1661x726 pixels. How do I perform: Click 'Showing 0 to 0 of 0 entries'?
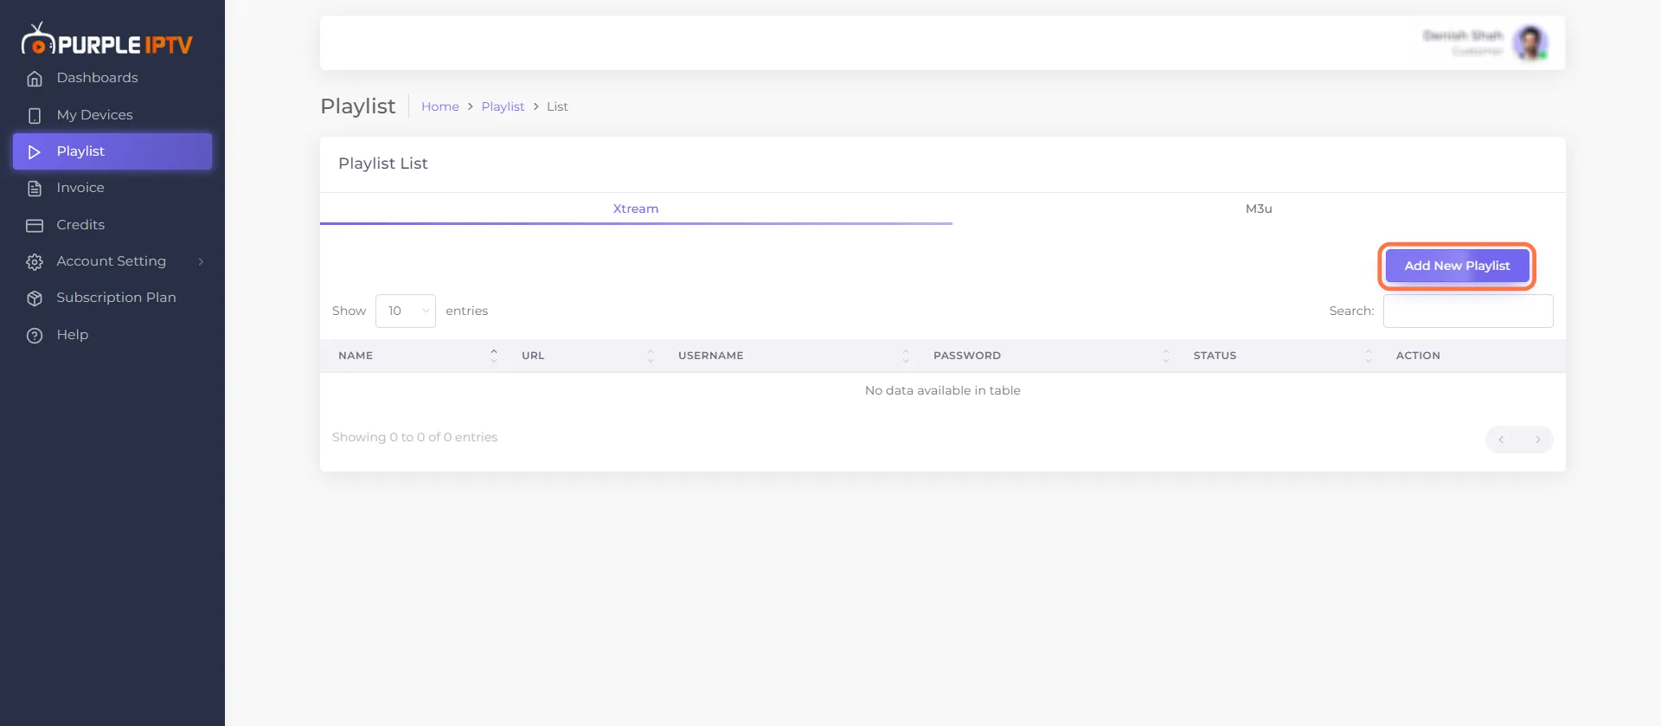pyautogui.click(x=415, y=438)
